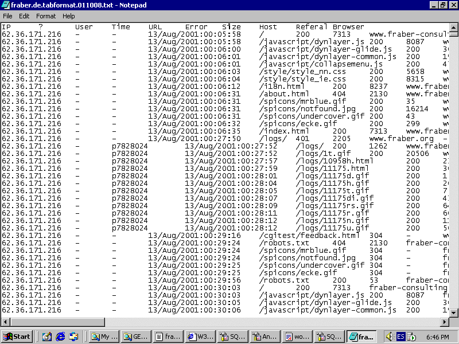Screen dimensions: 459x344
Task: Click the clock showing 6:46 PM
Action: tap(438, 337)
